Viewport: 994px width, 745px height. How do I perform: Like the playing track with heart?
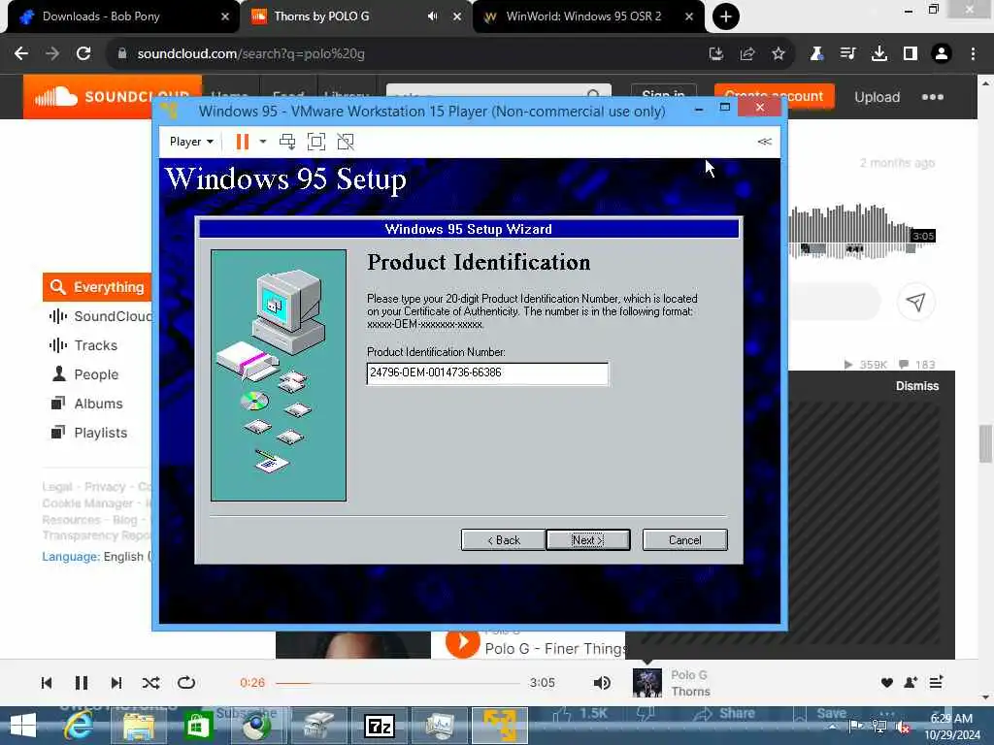(x=887, y=682)
